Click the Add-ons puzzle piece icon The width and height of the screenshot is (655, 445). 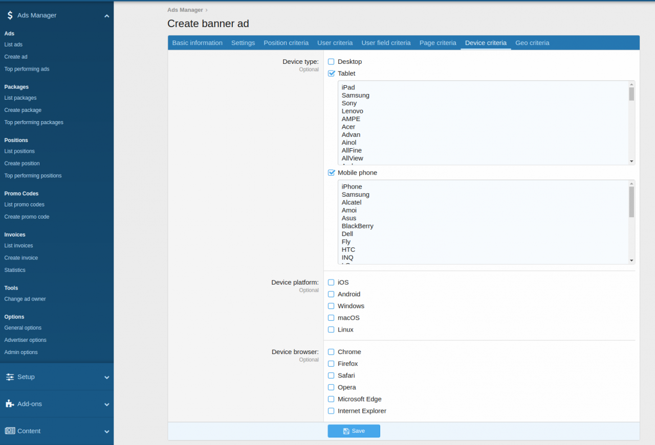[10, 404]
